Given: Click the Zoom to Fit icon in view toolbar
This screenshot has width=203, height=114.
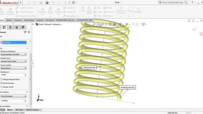Looking at the screenshot, I should (94, 24).
